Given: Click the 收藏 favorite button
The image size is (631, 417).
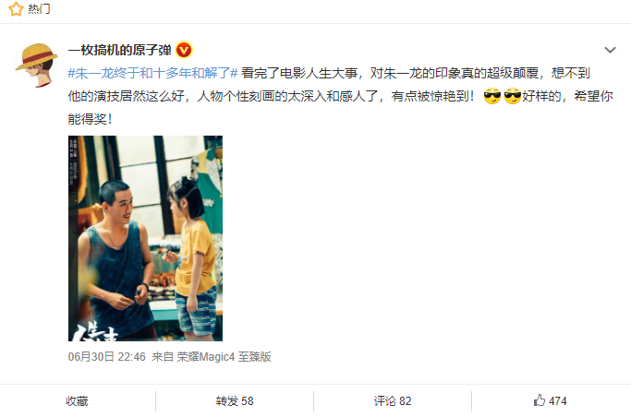Looking at the screenshot, I should point(77,401).
